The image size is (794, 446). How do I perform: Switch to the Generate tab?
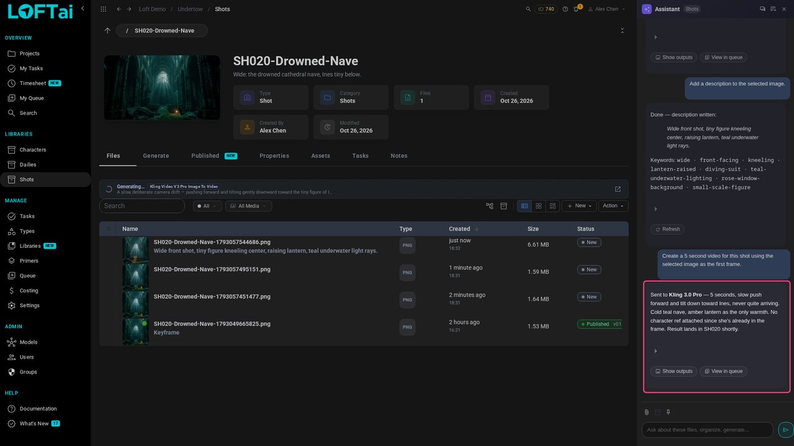(156, 155)
